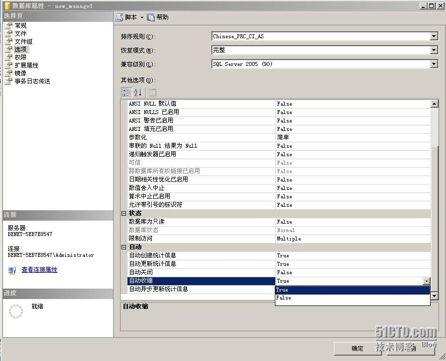Open the 排序规则 collation dropdown
446x361 pixels.
[434, 36]
